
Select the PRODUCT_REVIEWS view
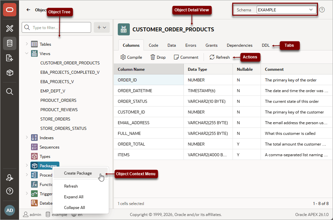[59, 110]
